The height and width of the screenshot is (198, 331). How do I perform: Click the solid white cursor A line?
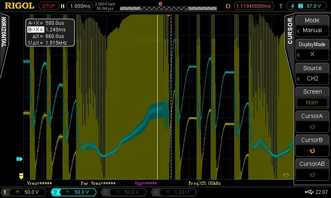[x=158, y=97]
